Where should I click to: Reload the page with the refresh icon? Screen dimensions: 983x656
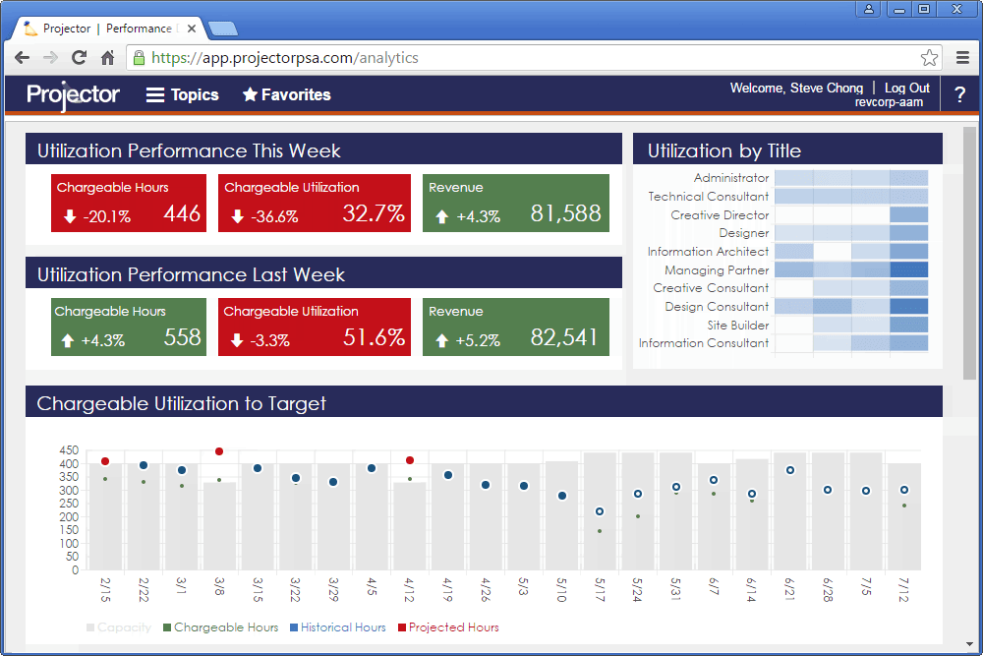click(80, 58)
